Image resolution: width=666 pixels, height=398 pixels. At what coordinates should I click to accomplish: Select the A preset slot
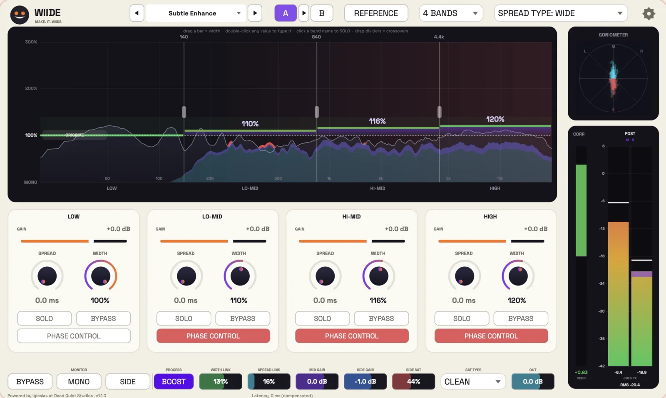point(286,13)
